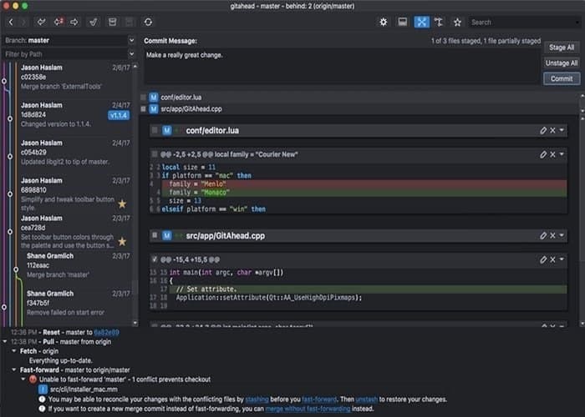The width and height of the screenshot is (585, 417).
Task: Expand the Filter by Path dropdown
Action: [x=131, y=54]
